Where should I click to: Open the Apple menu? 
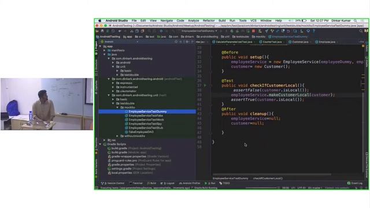(x=99, y=21)
